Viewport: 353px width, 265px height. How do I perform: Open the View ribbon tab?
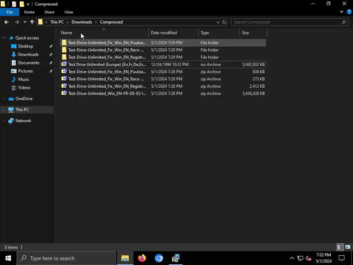point(69,12)
